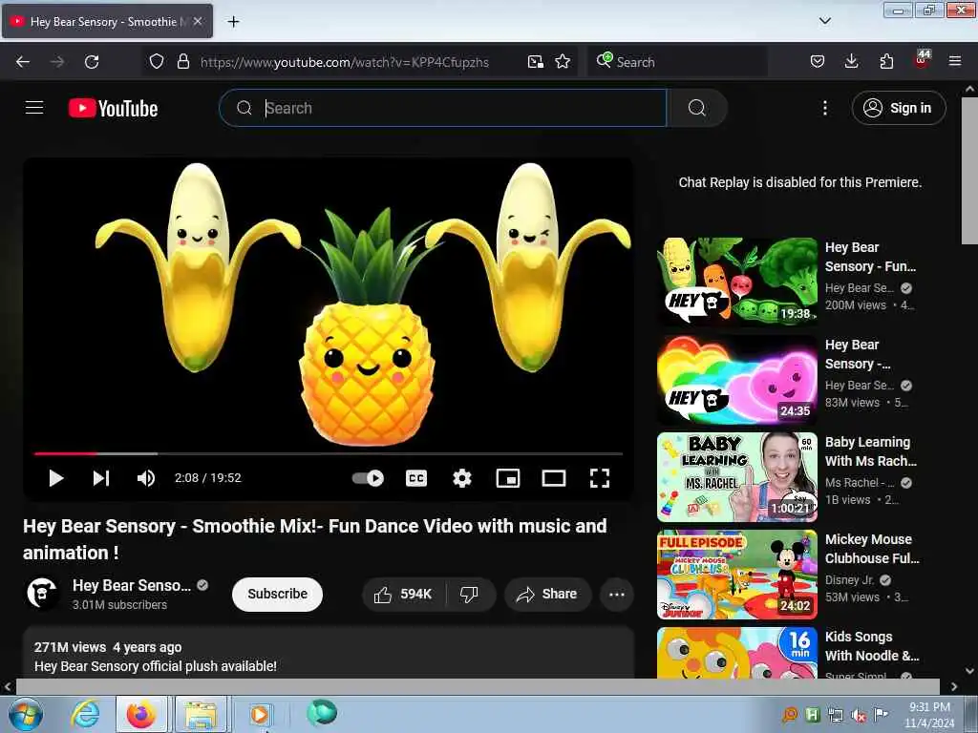
Task: Open the Pocket save icon in toolbar
Action: coord(818,62)
